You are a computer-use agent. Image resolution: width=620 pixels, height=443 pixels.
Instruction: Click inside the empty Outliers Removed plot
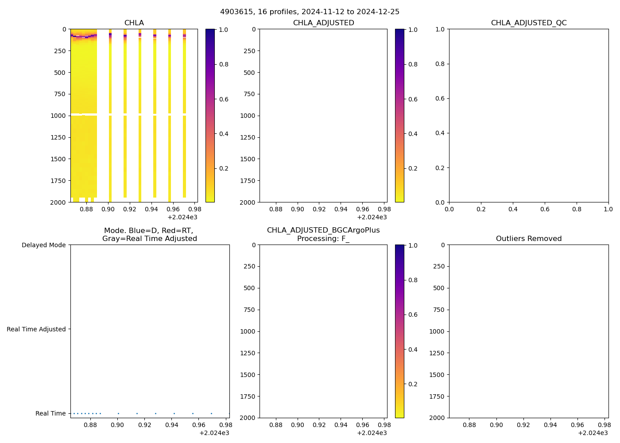(528, 331)
